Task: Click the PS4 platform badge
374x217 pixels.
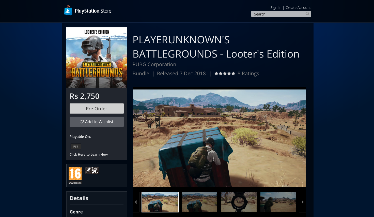Action: (76, 147)
